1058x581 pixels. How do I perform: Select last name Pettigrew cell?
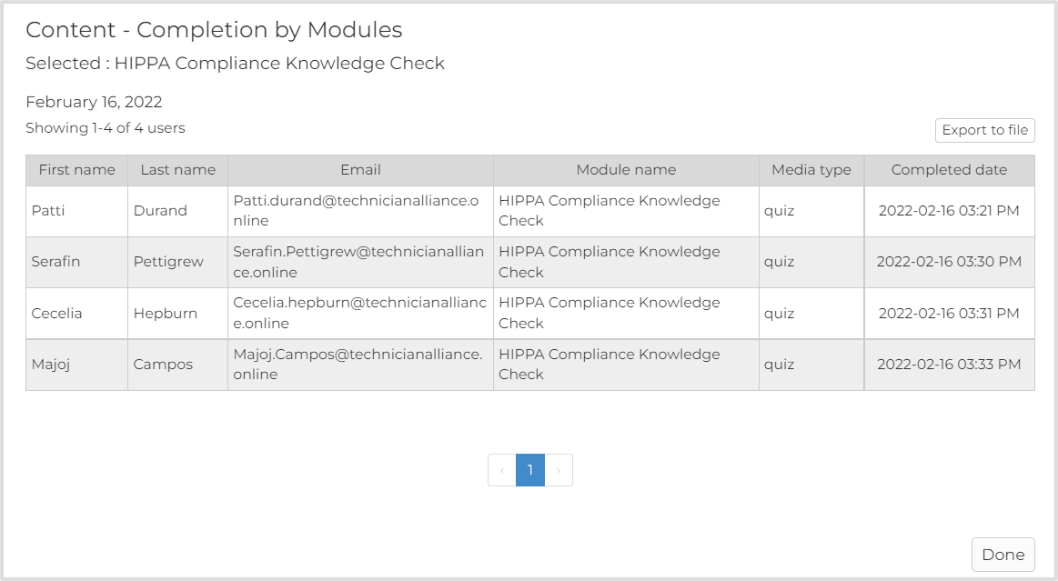coord(178,262)
